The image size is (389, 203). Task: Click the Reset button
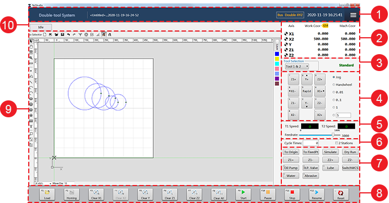[x=341, y=195]
